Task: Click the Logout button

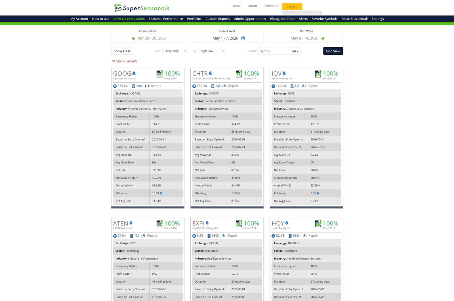Action: (x=292, y=7)
